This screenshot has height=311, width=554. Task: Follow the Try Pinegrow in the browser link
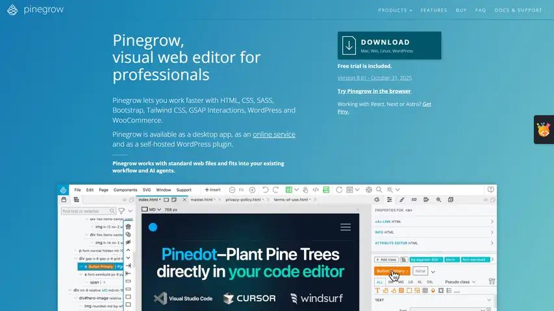pyautogui.click(x=374, y=91)
